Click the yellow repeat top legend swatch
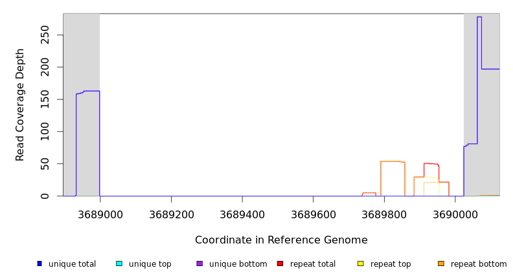 (361, 263)
